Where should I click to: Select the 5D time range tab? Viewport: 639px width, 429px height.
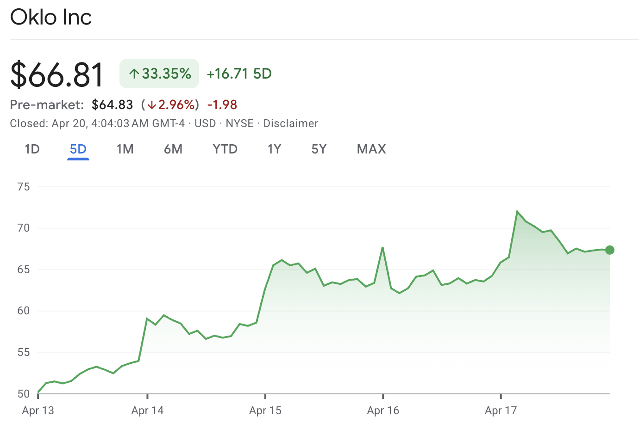(78, 149)
